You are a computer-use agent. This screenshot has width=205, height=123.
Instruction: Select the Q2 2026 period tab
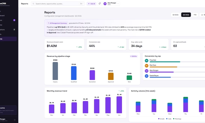click(x=186, y=15)
